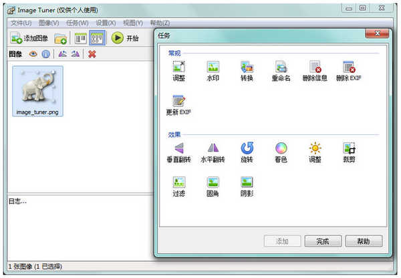Switch to details list view icon
Screen dimensions: 401x278
click(x=81, y=38)
